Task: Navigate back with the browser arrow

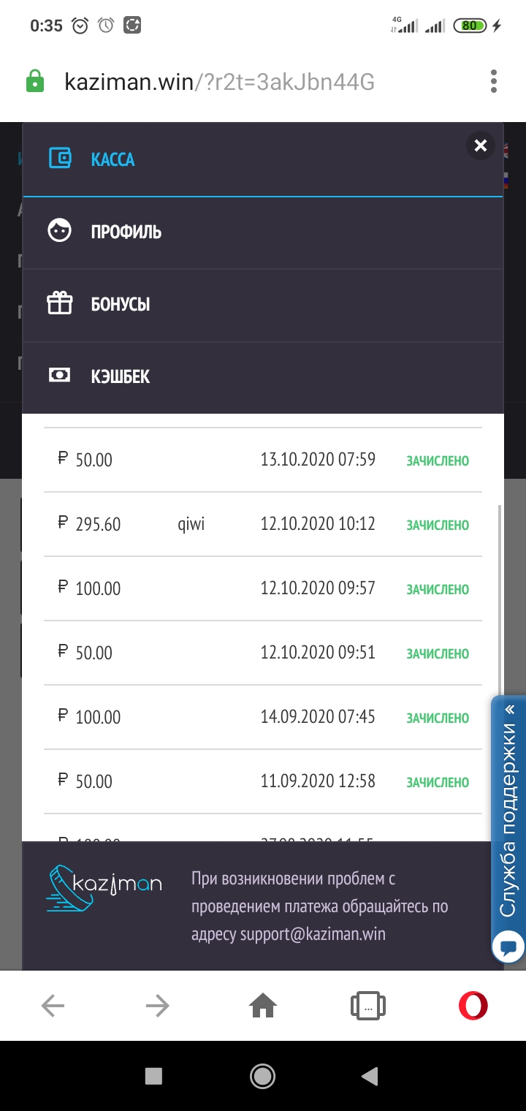Action: 53,1006
